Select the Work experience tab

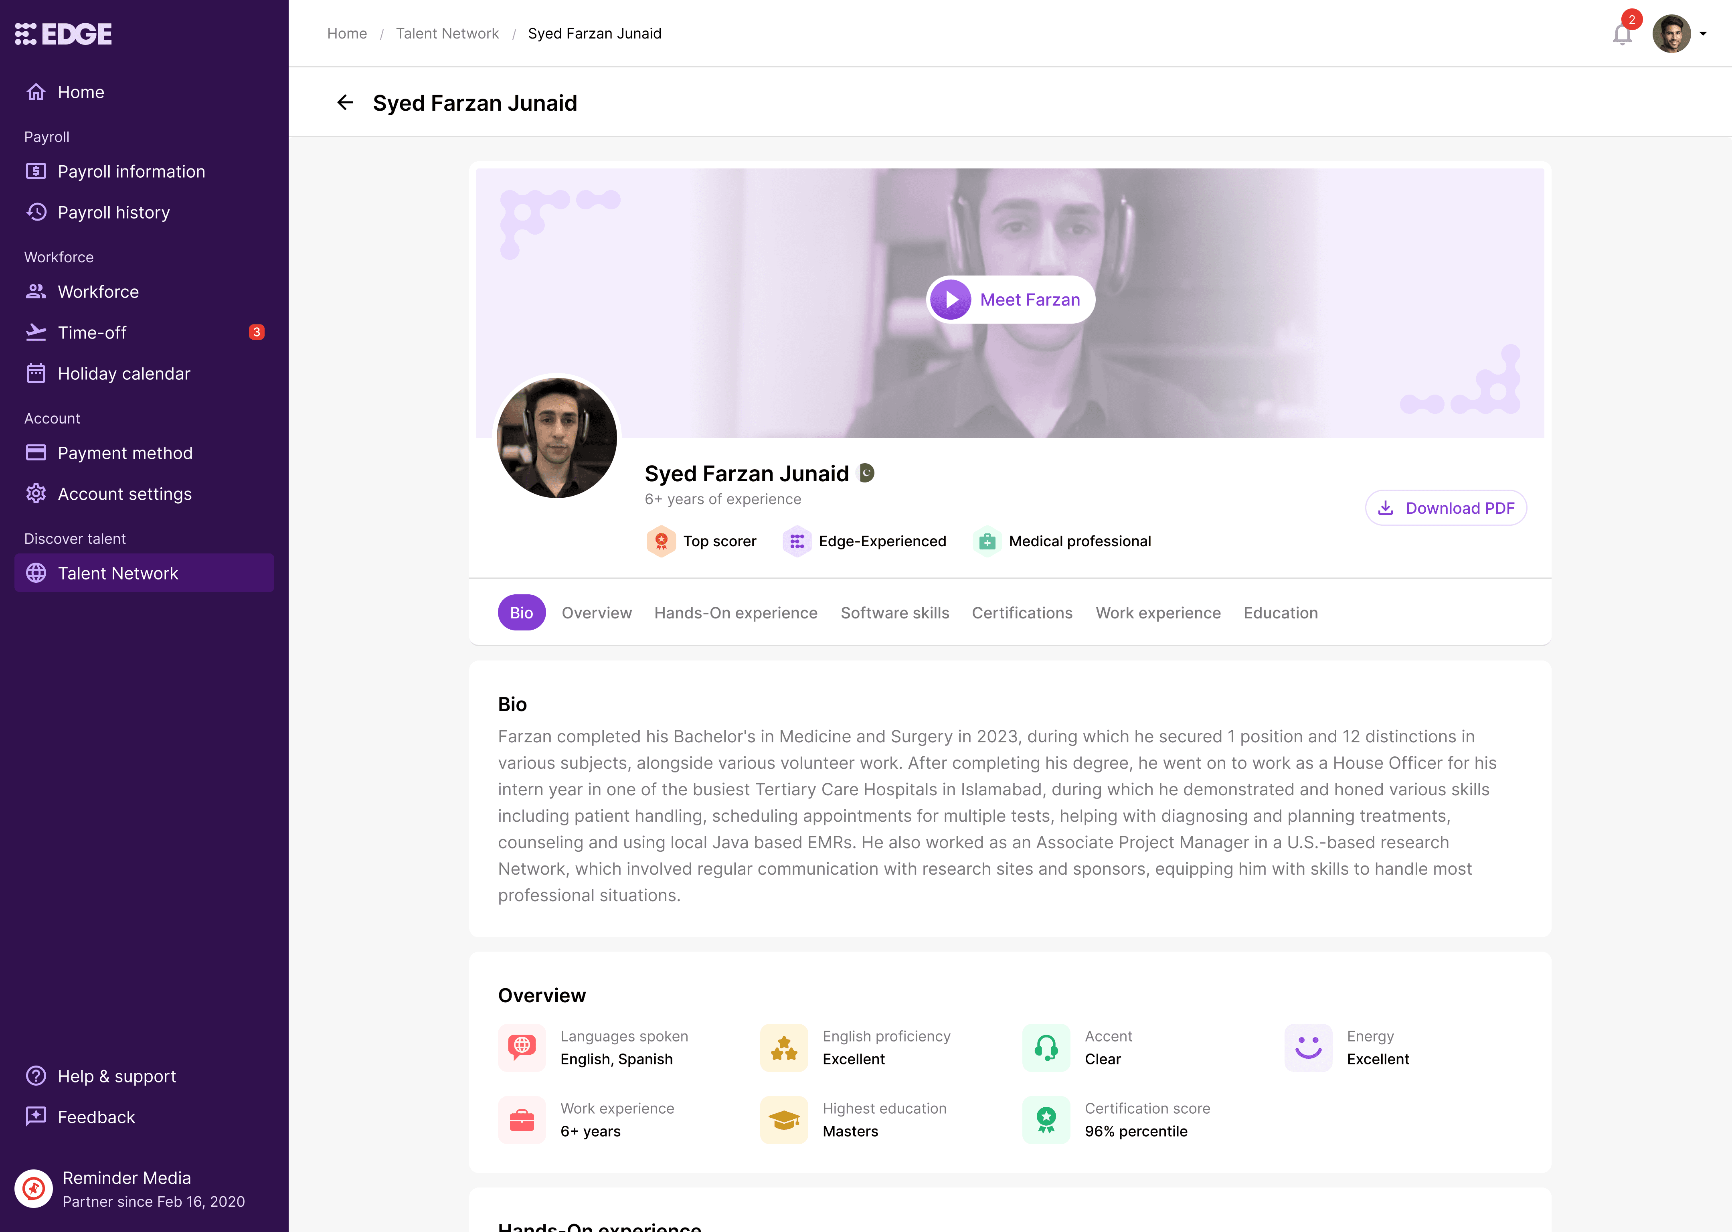coord(1158,613)
